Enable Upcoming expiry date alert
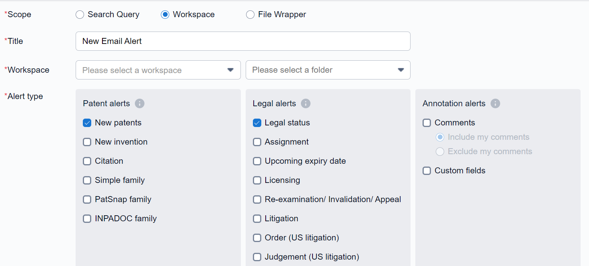Viewport: 589px width, 266px height. coord(257,161)
